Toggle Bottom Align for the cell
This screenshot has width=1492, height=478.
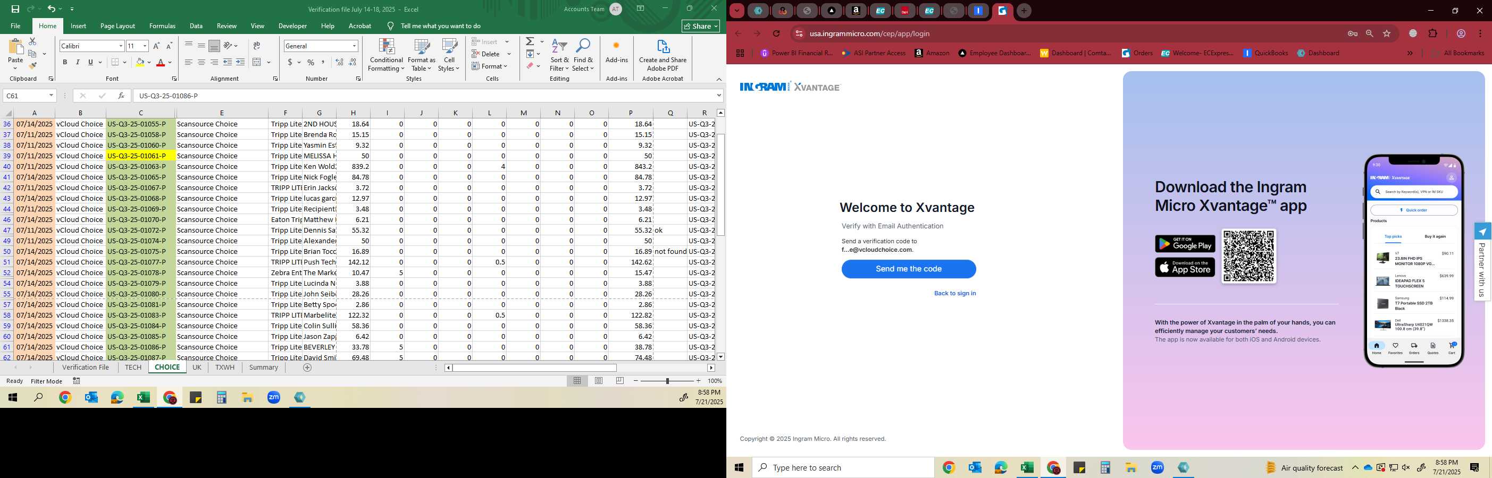coord(214,46)
